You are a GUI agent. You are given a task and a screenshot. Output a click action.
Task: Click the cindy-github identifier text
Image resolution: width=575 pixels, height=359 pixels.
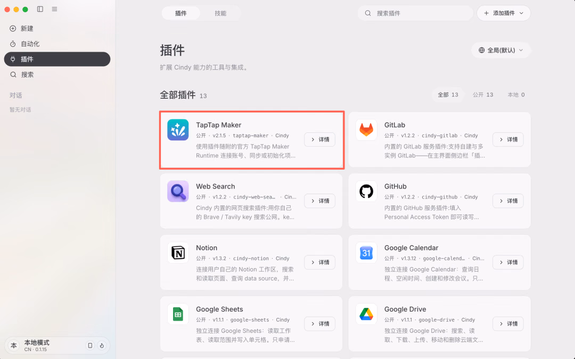coord(439,197)
